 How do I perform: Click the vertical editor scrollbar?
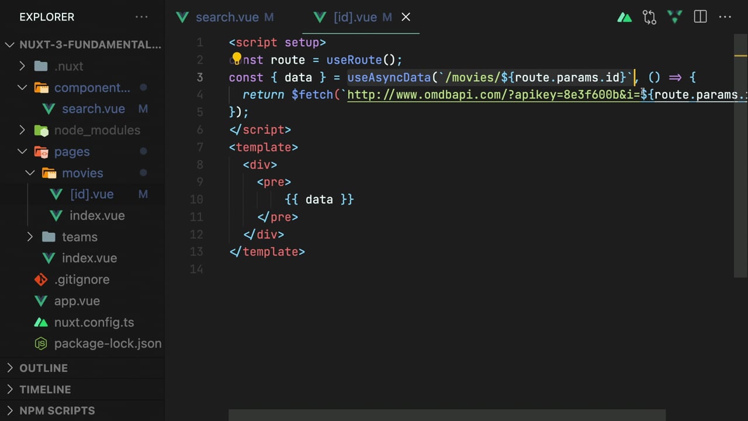740,155
